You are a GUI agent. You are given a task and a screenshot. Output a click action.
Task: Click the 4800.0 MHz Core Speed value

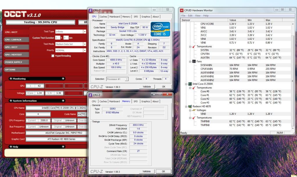point(116,60)
